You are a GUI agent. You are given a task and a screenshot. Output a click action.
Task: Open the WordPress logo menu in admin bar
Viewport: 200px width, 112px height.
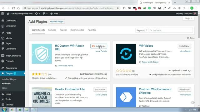[x=3, y=14]
